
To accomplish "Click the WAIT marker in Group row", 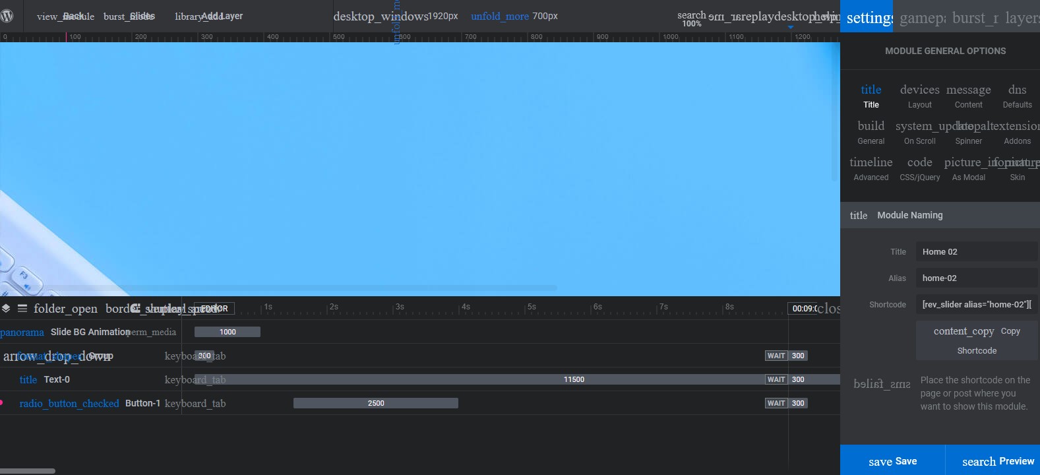I will coord(776,356).
